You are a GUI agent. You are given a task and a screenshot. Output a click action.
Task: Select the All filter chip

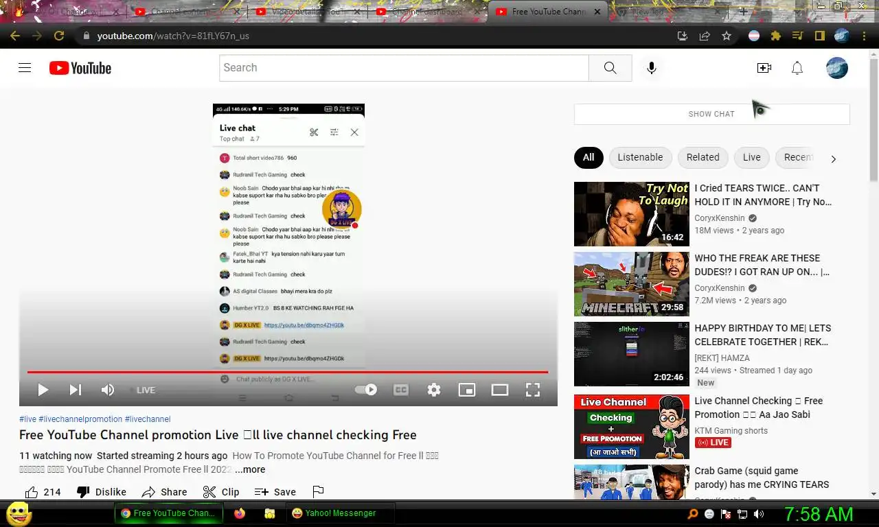589,157
